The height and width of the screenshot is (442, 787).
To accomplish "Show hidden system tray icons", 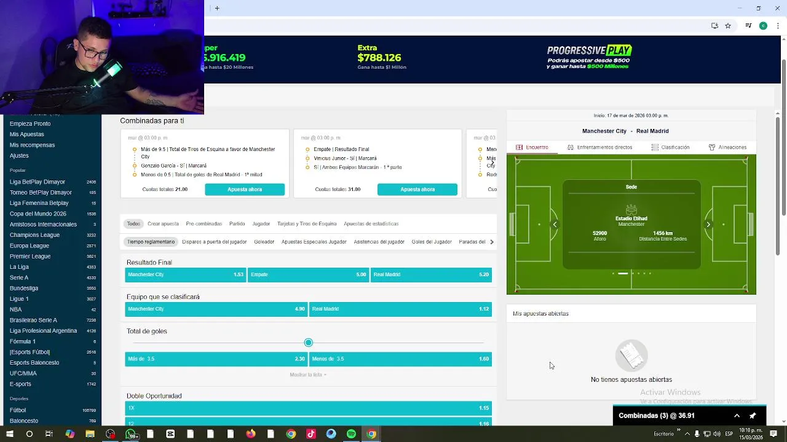I will pos(687,434).
